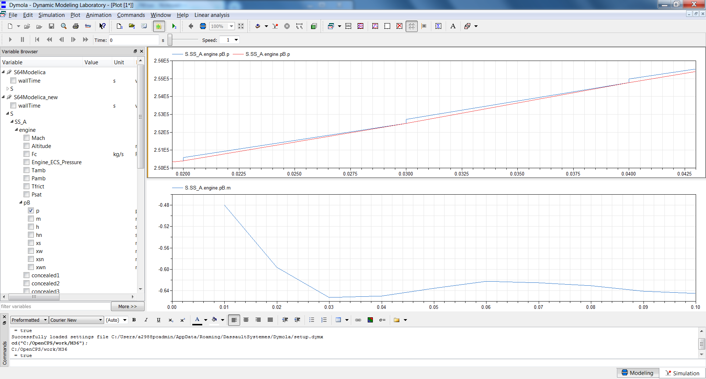The image size is (706, 379).
Task: Click the More button below variable filter
Action: pyautogui.click(x=127, y=306)
